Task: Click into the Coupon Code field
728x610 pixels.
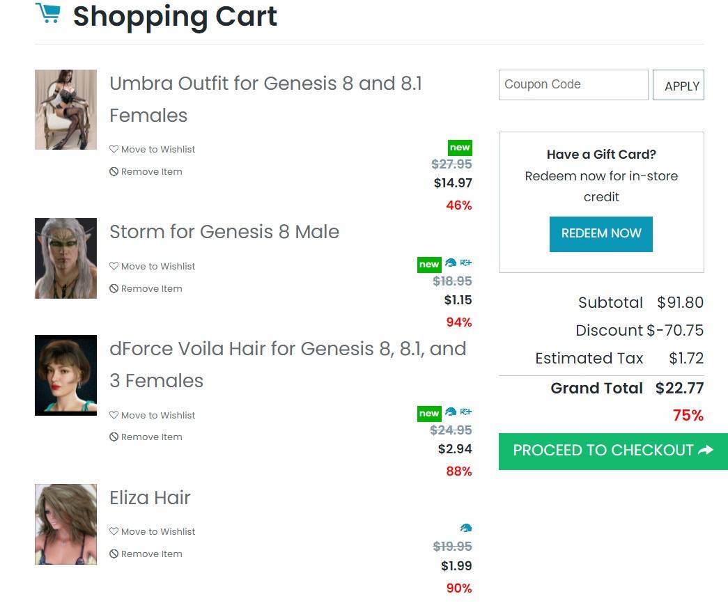Action: tap(573, 84)
